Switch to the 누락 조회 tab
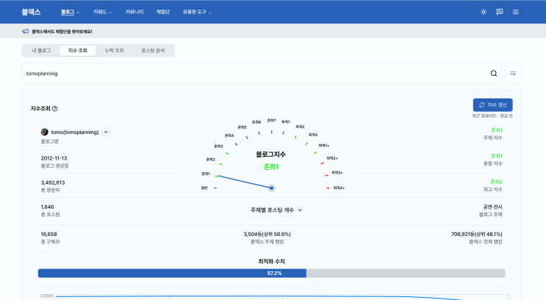Image resolution: width=546 pixels, height=300 pixels. [x=114, y=51]
